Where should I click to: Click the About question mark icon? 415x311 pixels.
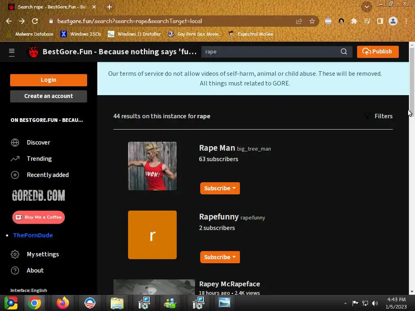(15, 270)
